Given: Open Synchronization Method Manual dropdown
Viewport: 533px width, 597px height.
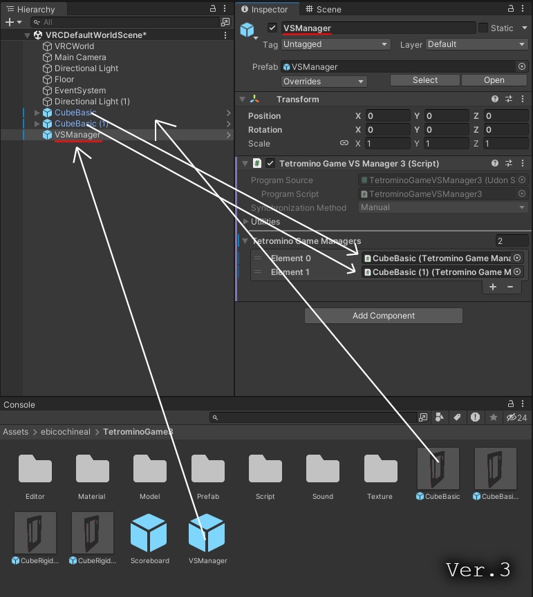Looking at the screenshot, I should [443, 207].
